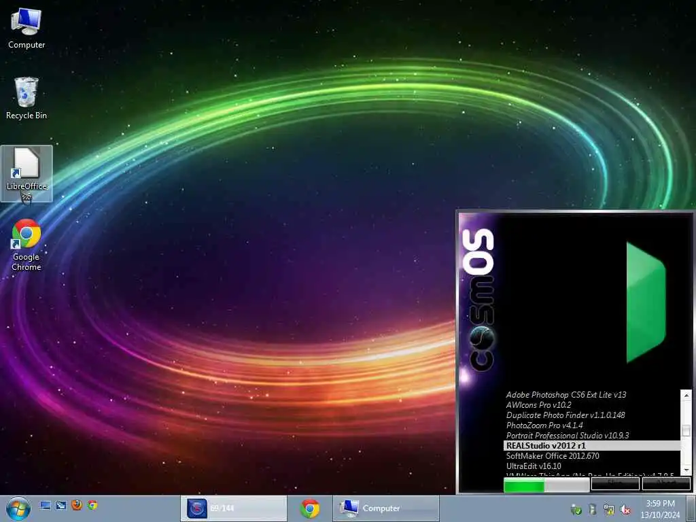The image size is (696, 522).
Task: Launch Chrome from the quick launch bar
Action: [x=92, y=505]
